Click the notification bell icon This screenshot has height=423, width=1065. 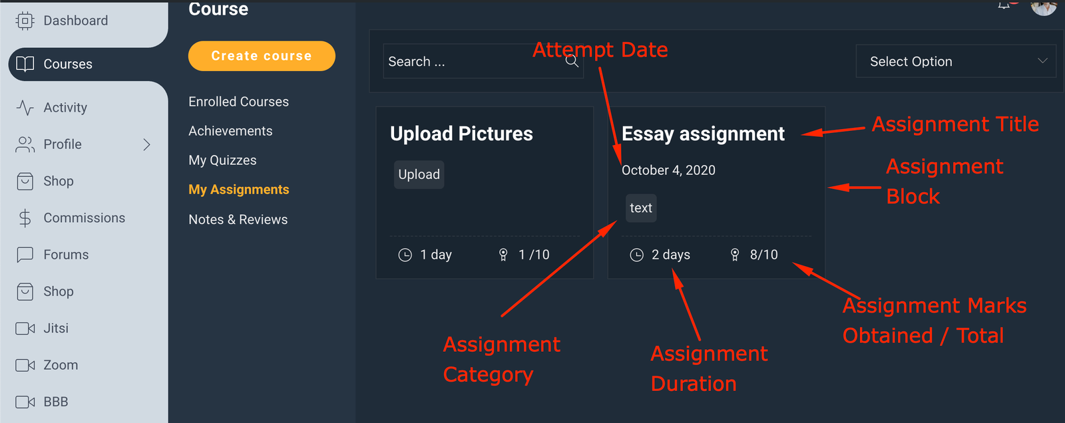click(x=1004, y=5)
